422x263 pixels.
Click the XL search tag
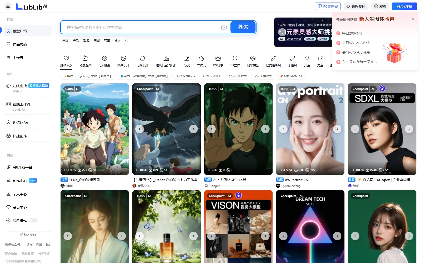[126, 41]
